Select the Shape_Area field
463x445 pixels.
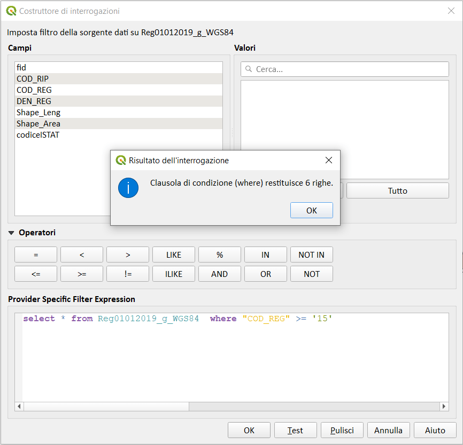pos(38,123)
